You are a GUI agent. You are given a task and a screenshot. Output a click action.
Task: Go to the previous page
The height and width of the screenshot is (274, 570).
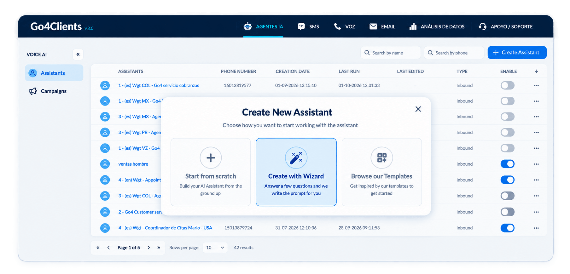108,248
